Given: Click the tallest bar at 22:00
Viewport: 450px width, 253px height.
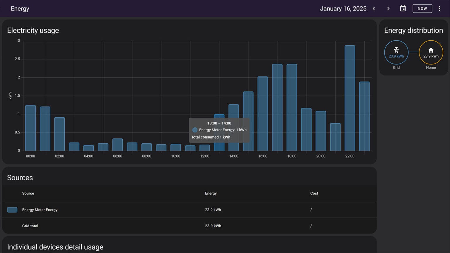Looking at the screenshot, I should pos(350,98).
